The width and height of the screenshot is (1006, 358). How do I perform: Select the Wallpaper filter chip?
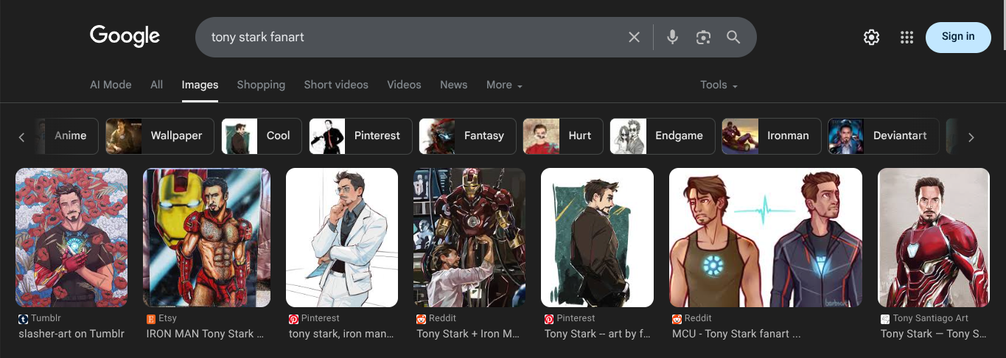[160, 136]
